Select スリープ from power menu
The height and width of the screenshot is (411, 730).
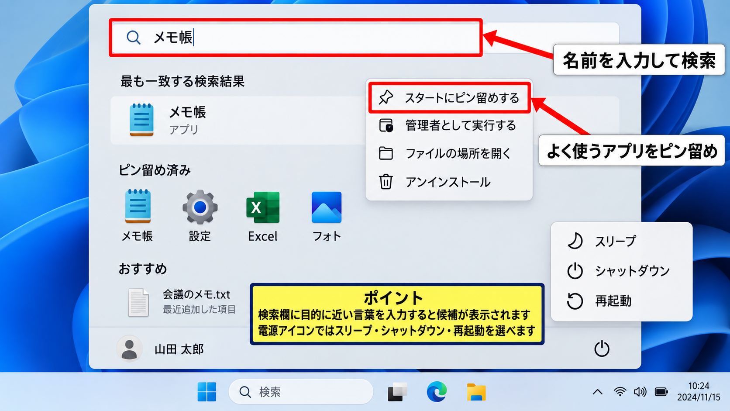(622, 241)
